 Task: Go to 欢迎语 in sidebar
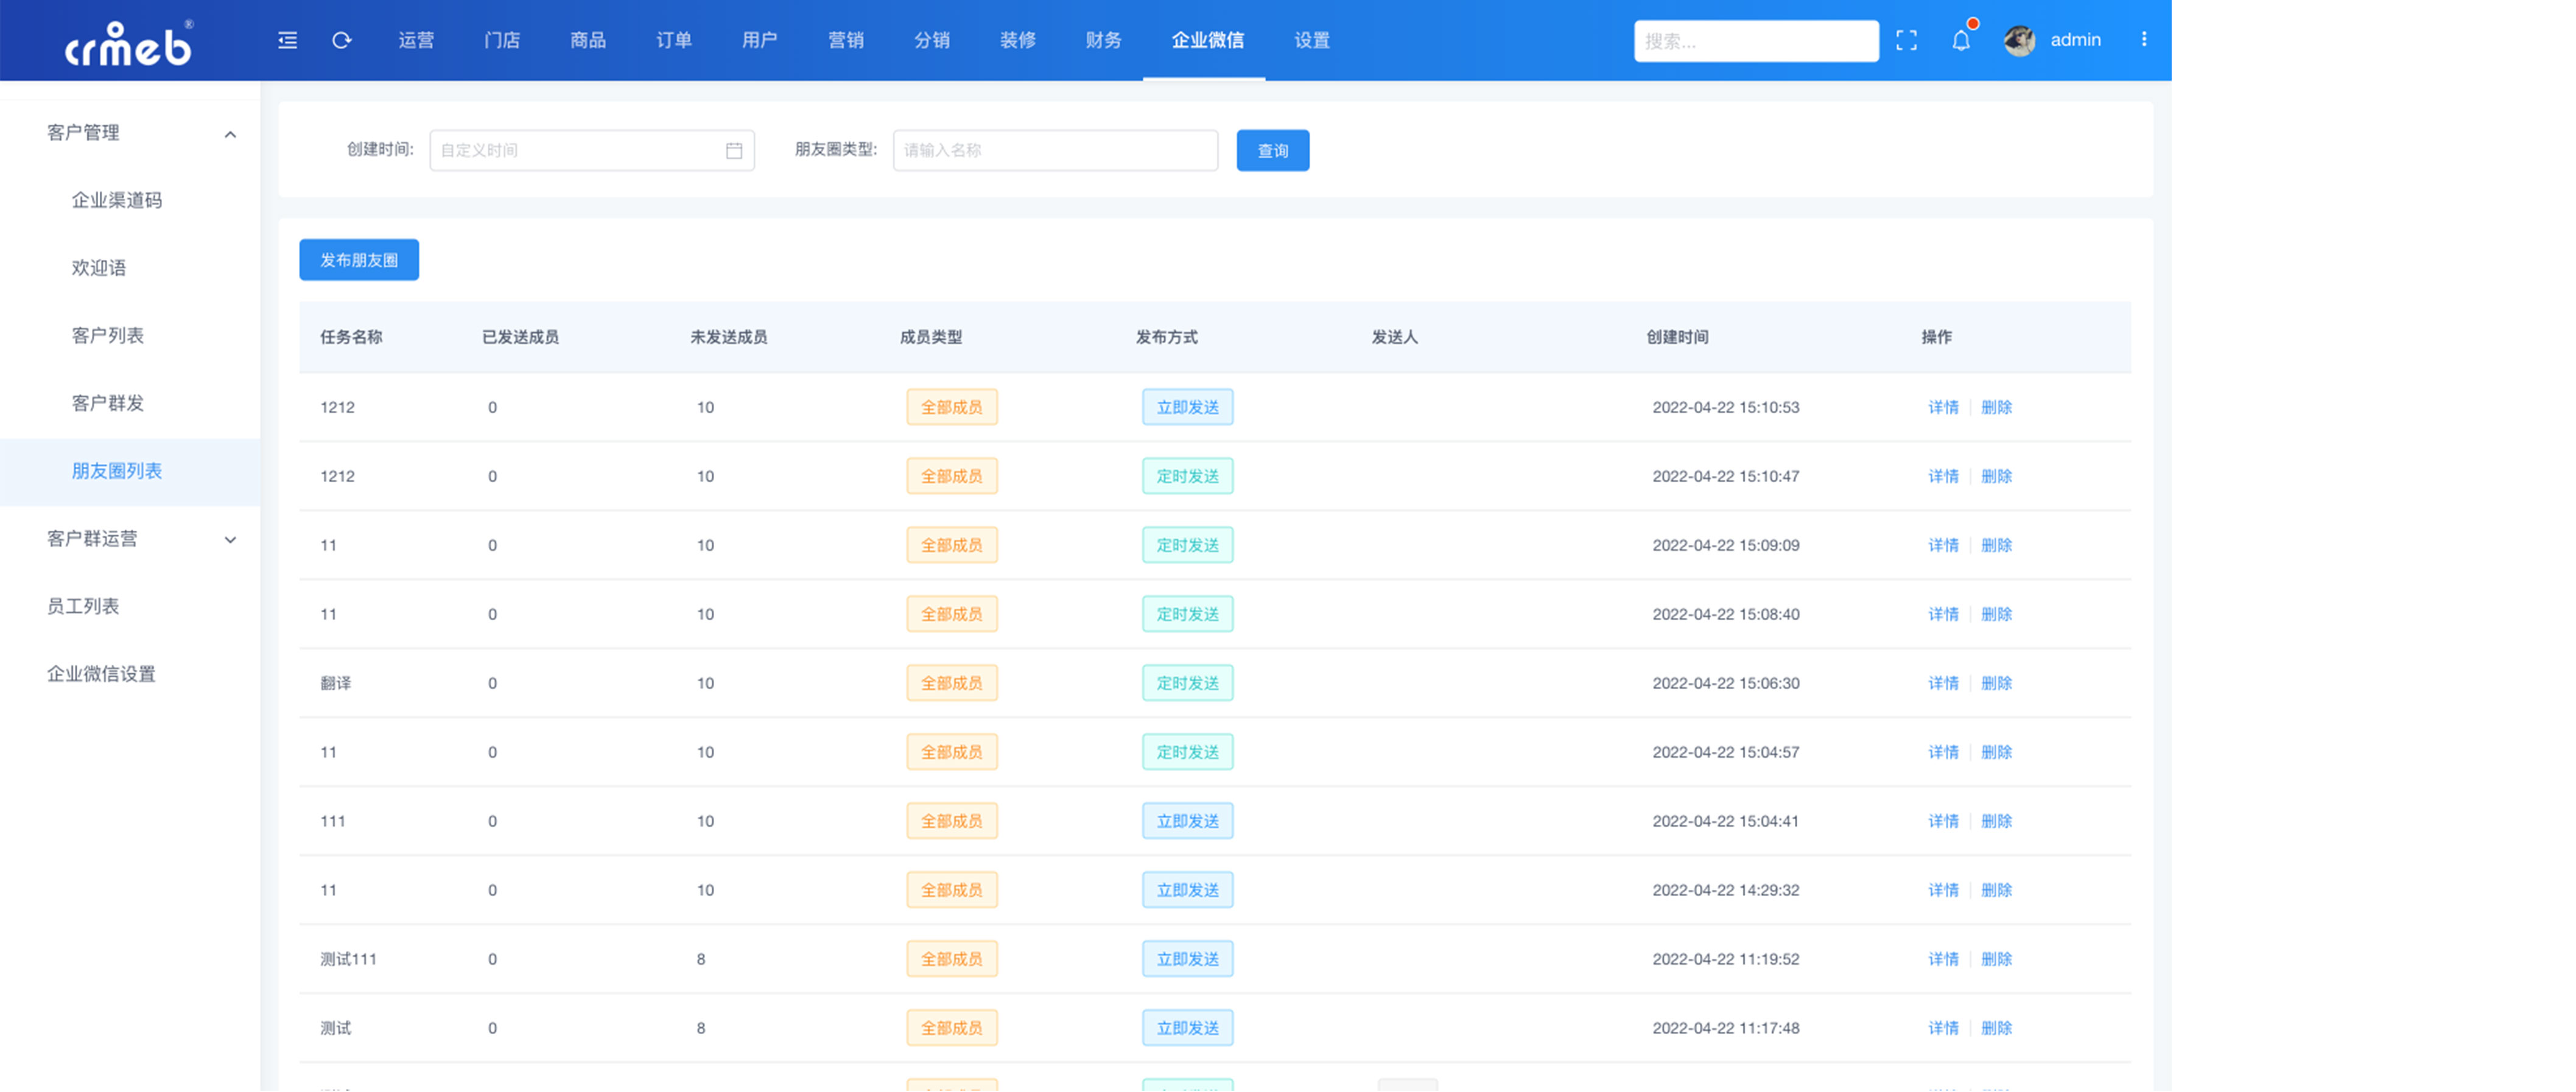tap(99, 268)
